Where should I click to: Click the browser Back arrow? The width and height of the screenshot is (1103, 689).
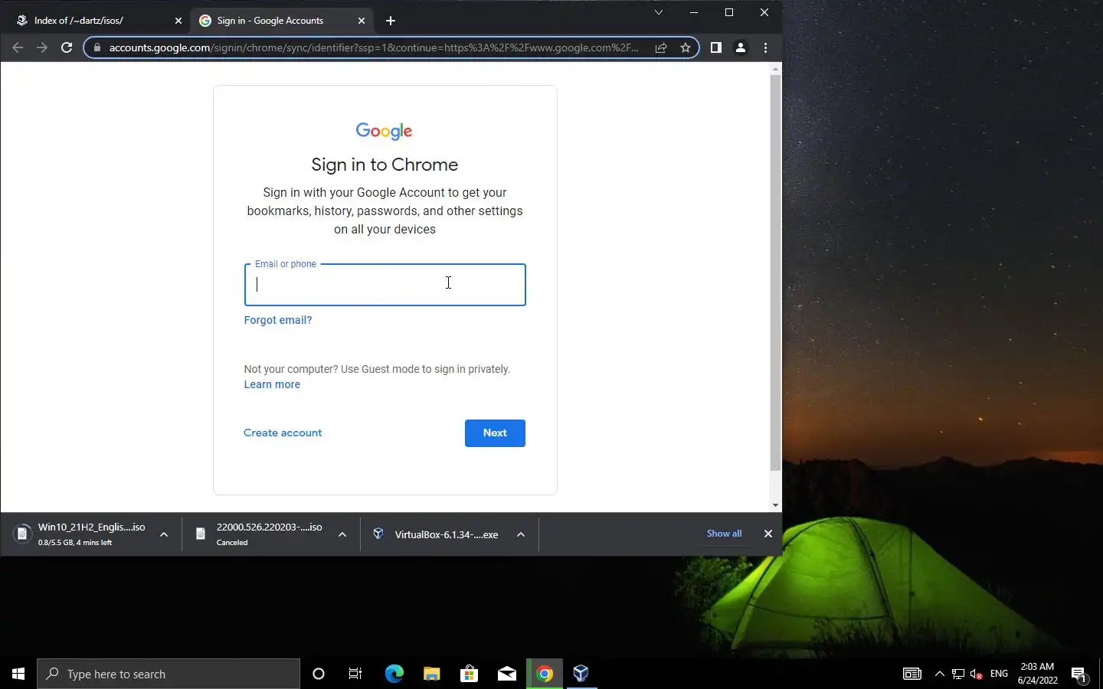(18, 47)
